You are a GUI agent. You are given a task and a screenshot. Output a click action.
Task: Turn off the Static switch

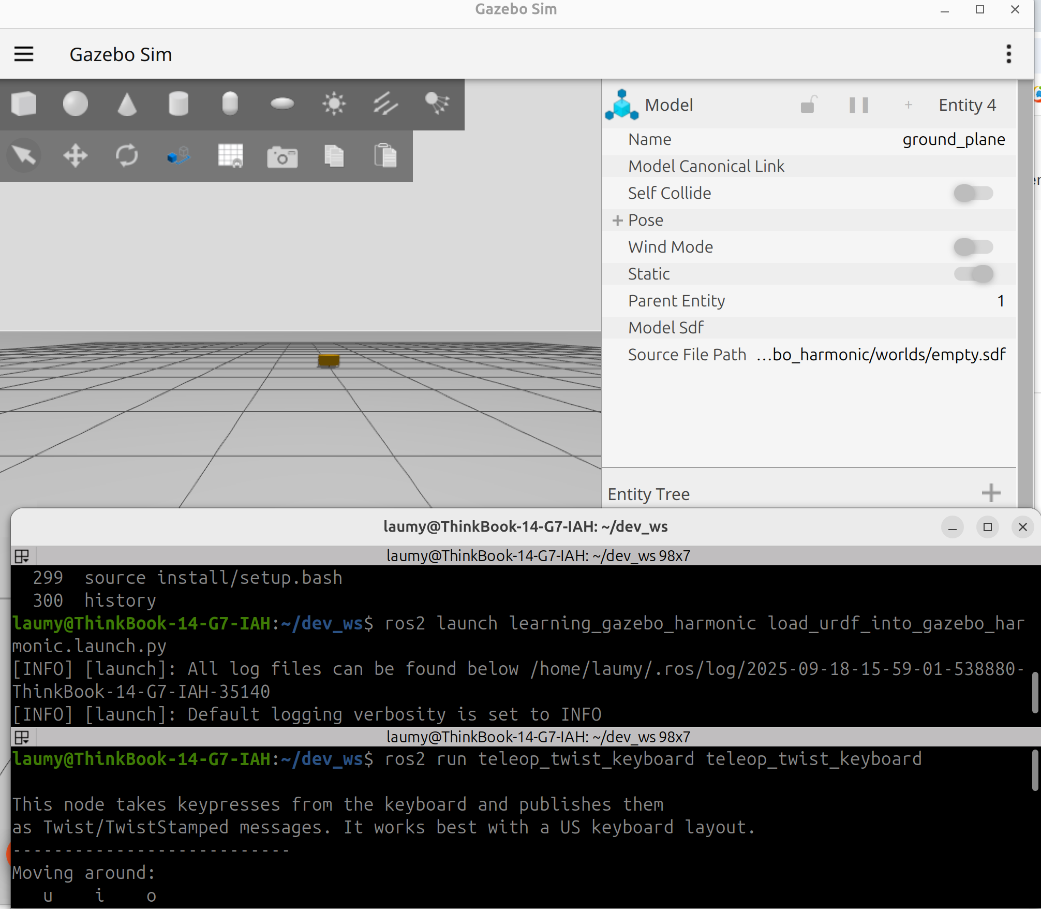coord(973,274)
